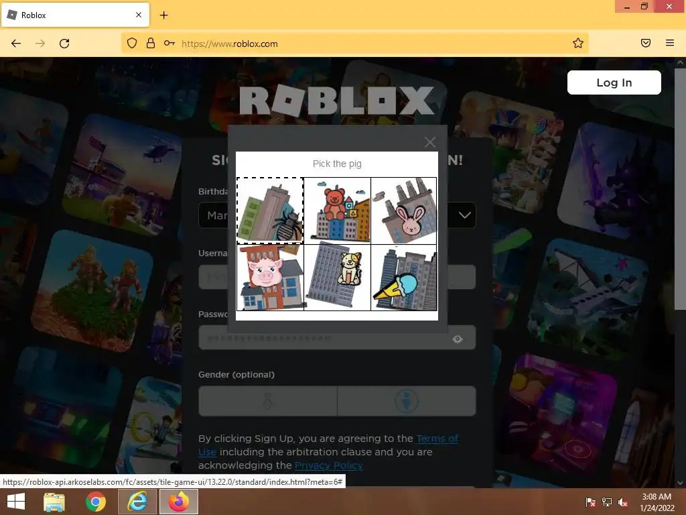Minimize the Firefox window
Screen dimensions: 686x515
tap(627, 7)
